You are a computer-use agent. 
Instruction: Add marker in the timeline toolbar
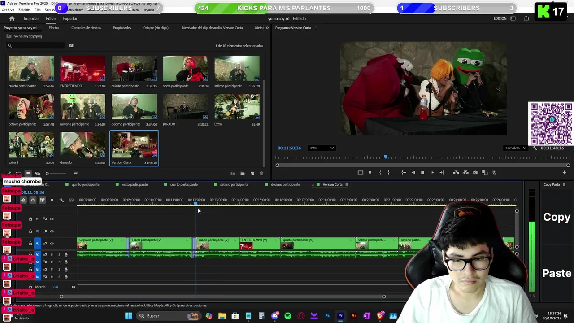tap(52, 200)
